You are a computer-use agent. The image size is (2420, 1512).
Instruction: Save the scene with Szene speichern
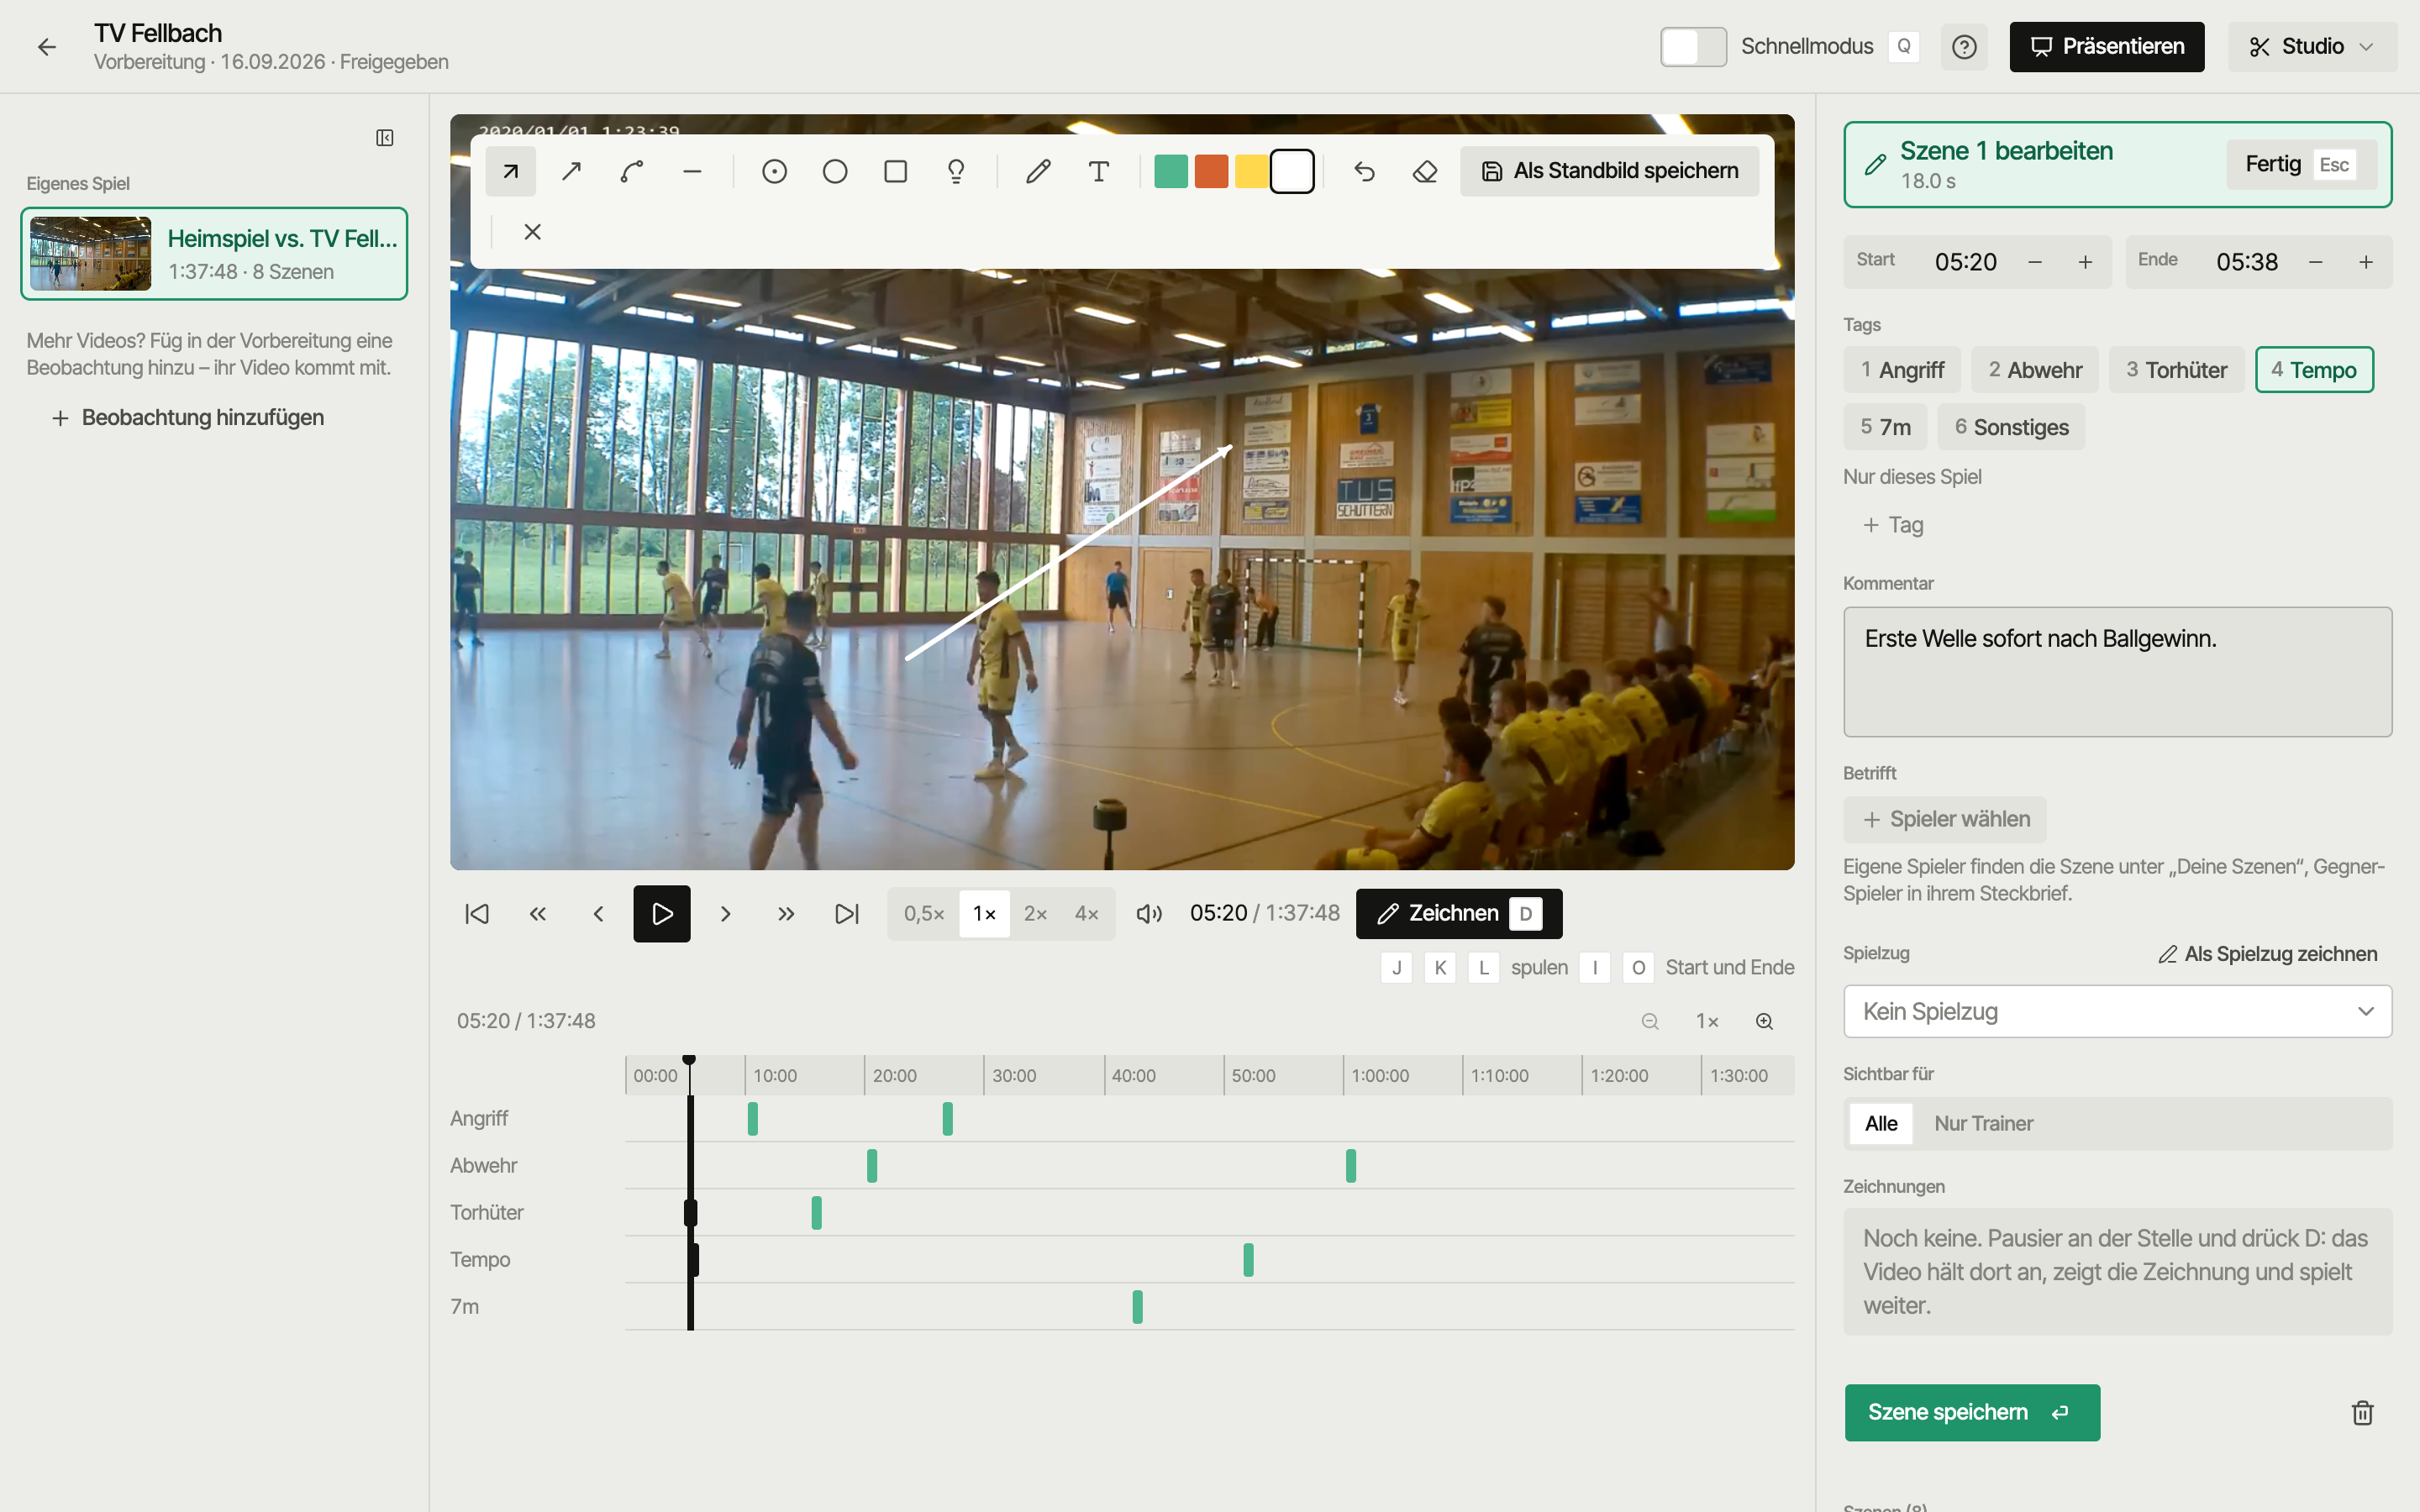(1972, 1412)
